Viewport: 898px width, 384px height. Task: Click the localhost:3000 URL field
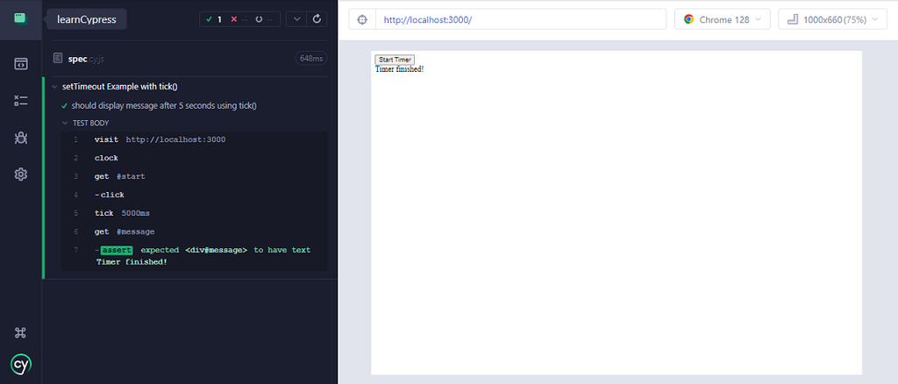[521, 19]
